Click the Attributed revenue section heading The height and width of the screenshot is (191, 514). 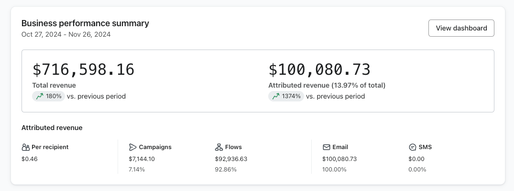click(52, 128)
